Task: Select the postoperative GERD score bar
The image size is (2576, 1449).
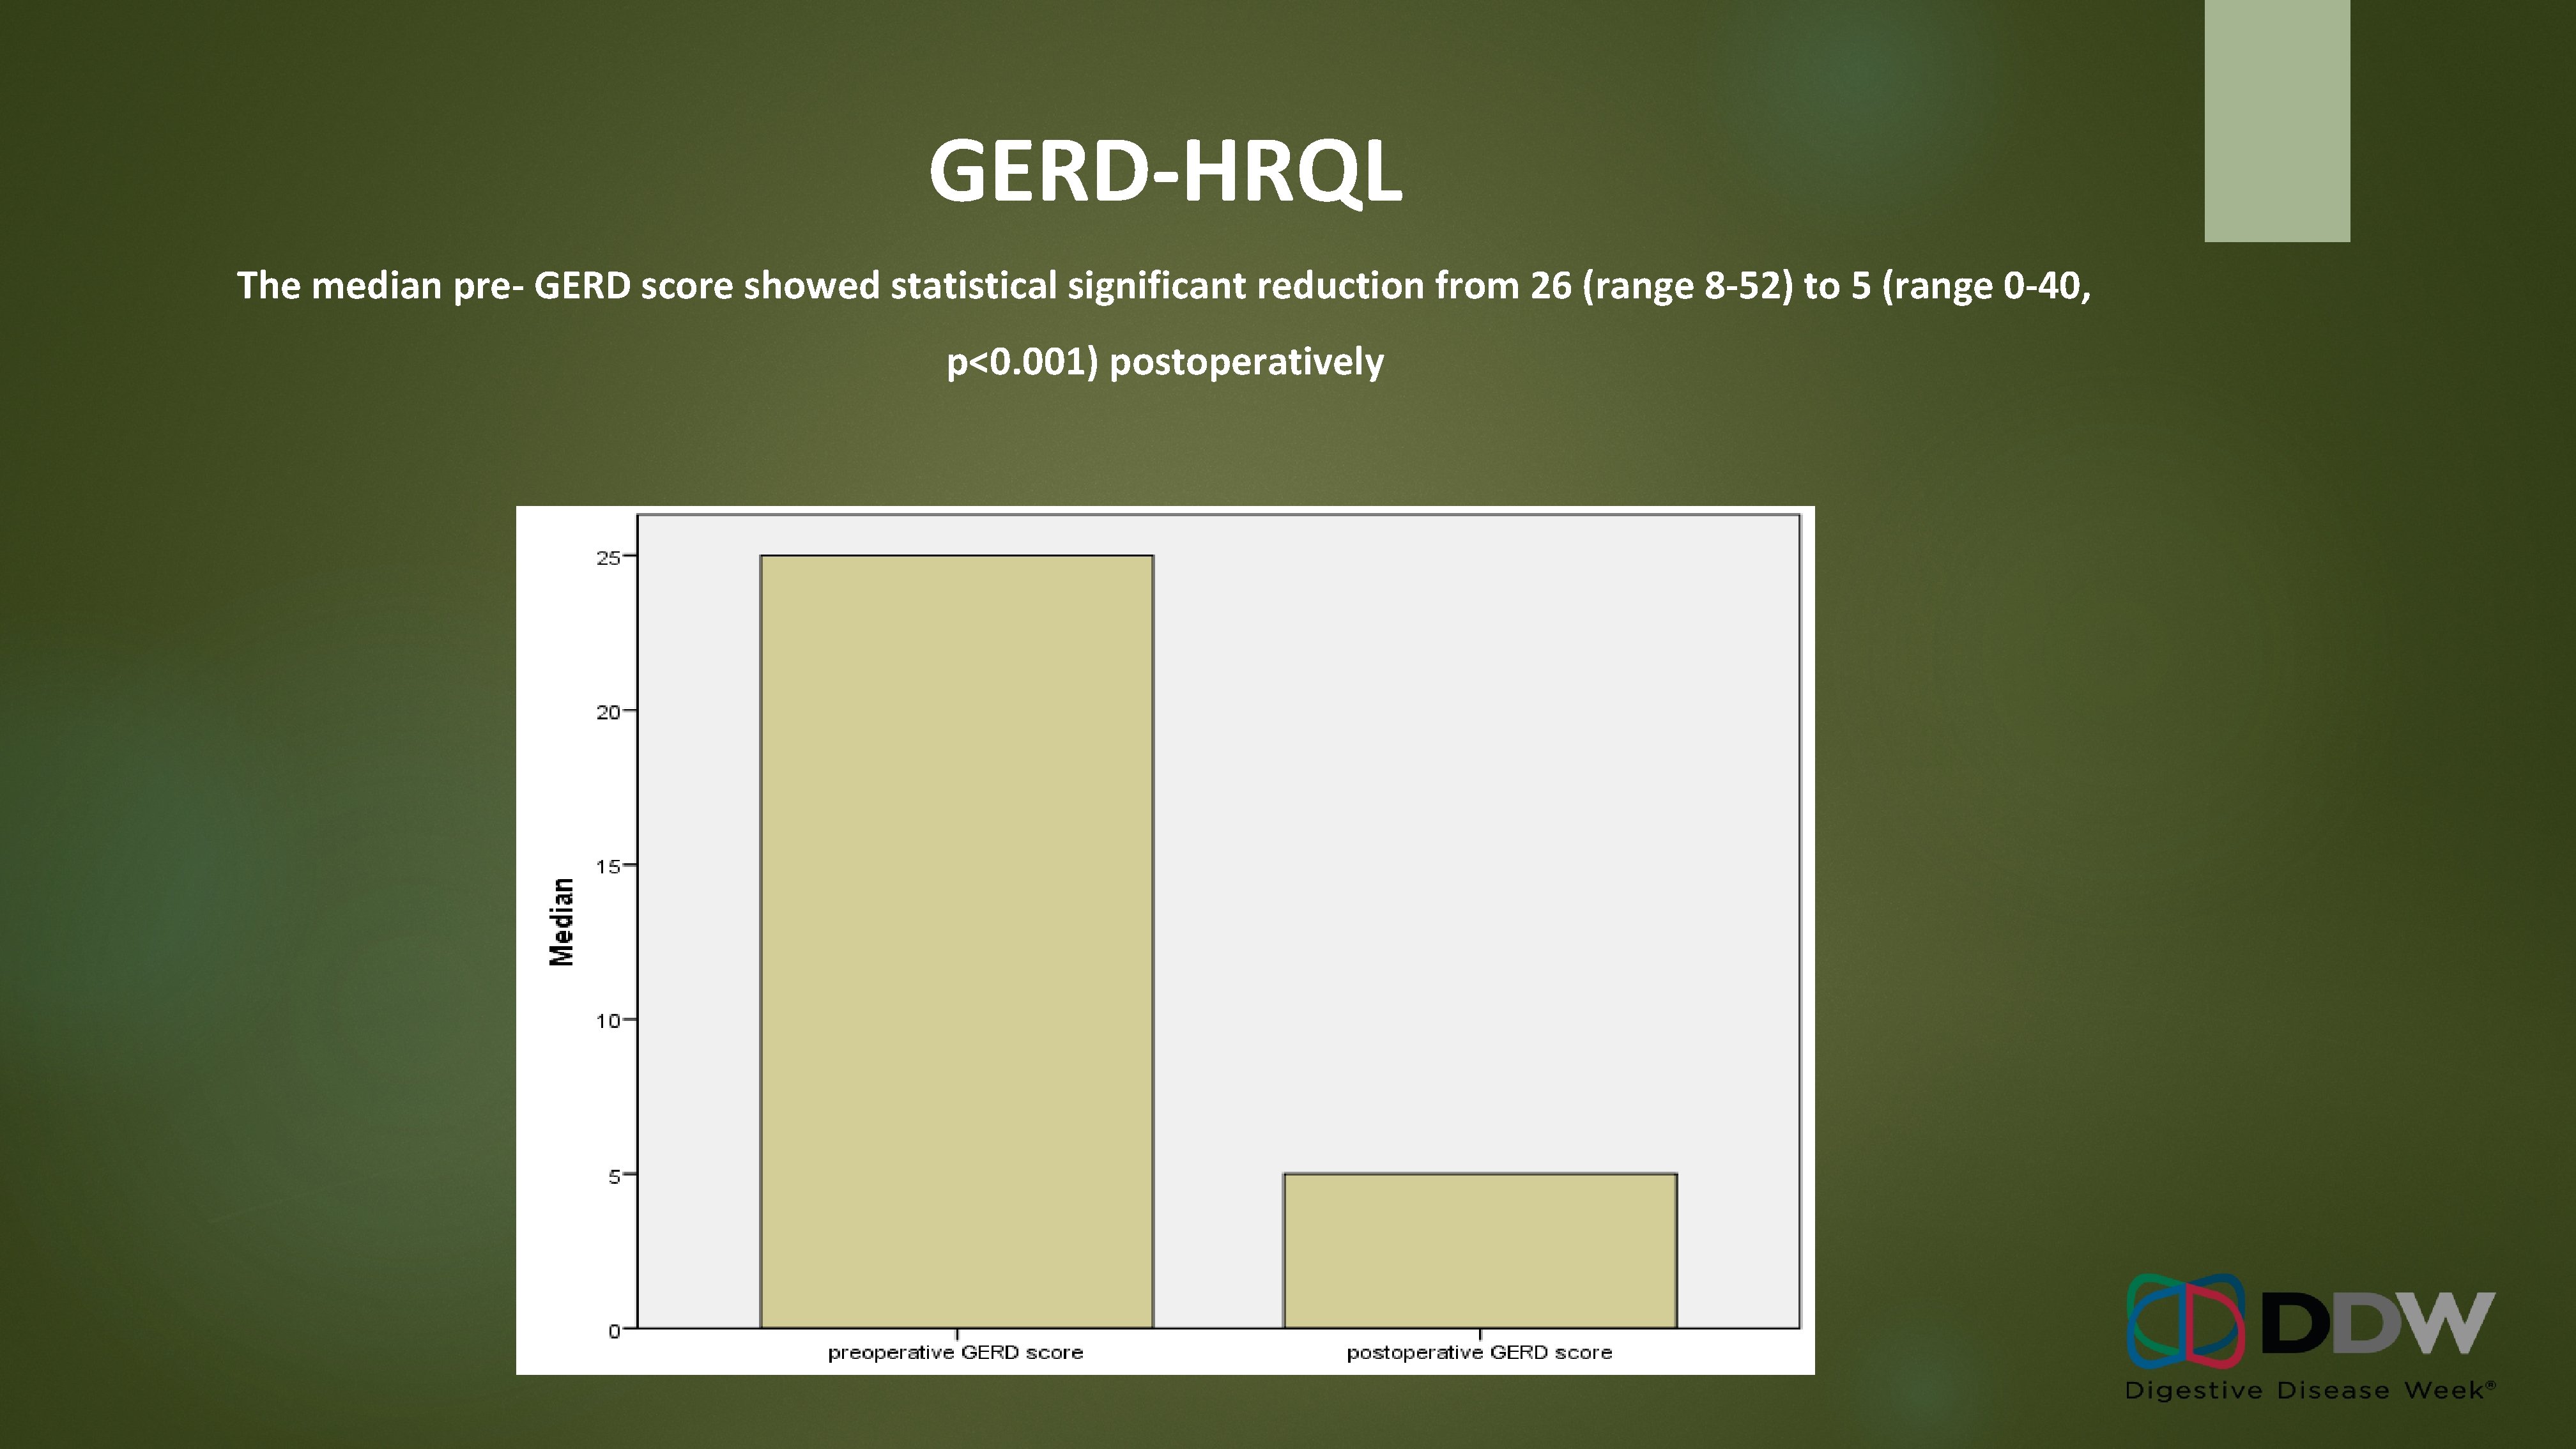Action: [1479, 1250]
